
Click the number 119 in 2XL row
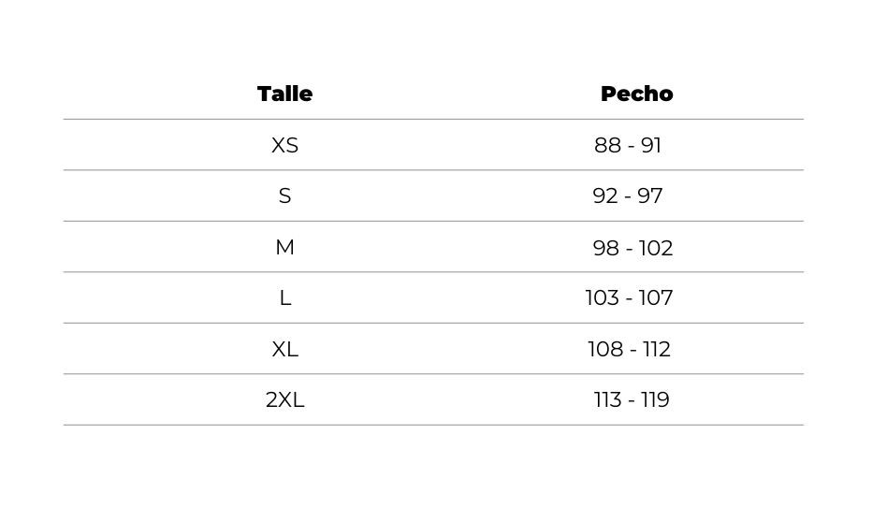point(655,400)
